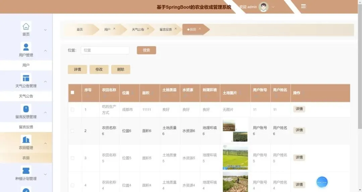Open the 农田 submenu item
362x192 pixels.
tap(26, 158)
